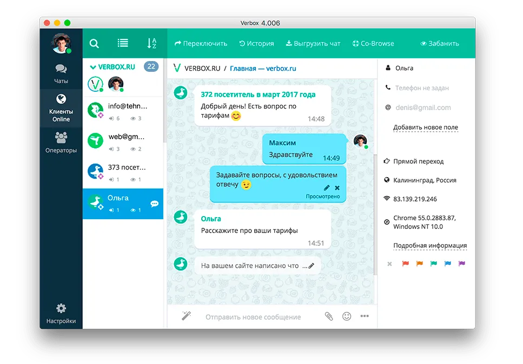Click the globe icon beside Калининград

[x=387, y=180]
